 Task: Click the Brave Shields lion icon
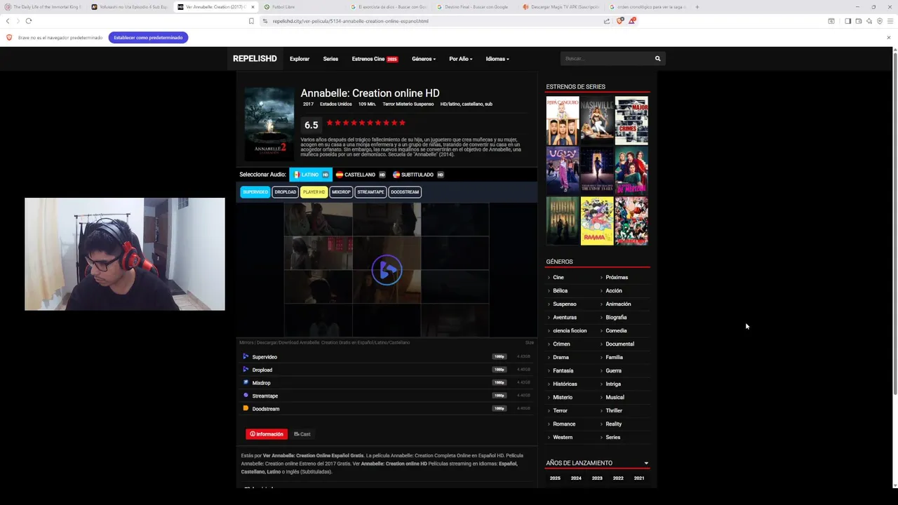[x=619, y=21]
